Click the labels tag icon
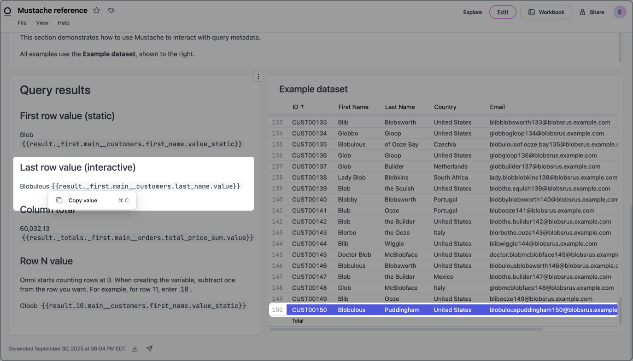The image size is (633, 361). 111,10
